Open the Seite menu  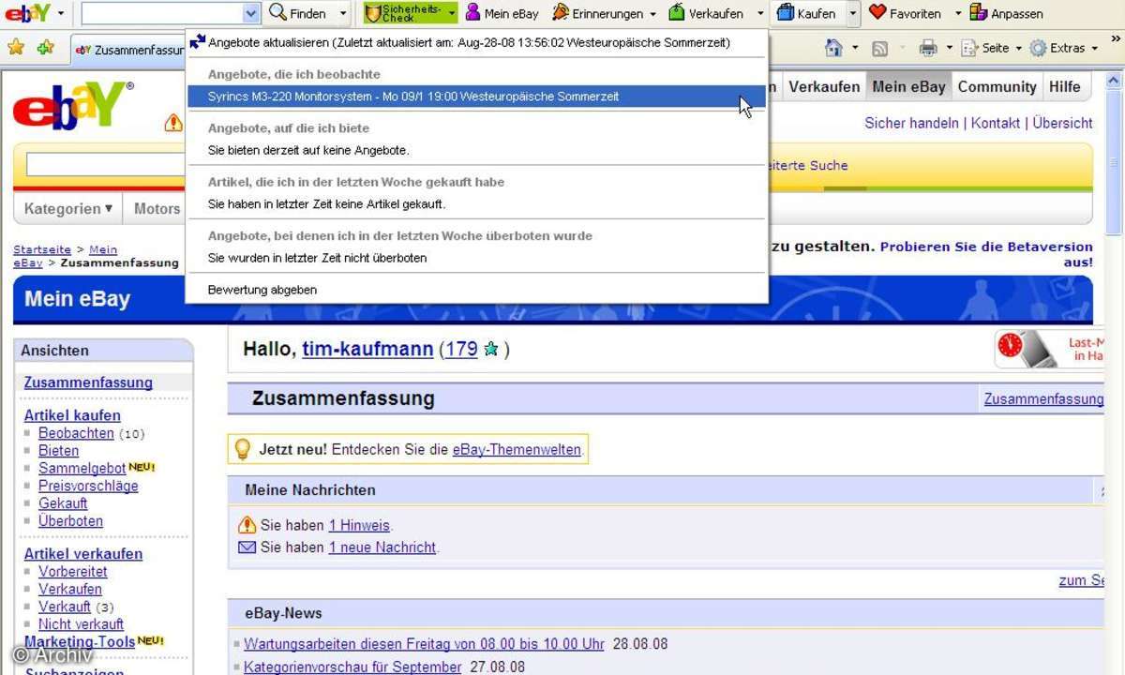992,48
